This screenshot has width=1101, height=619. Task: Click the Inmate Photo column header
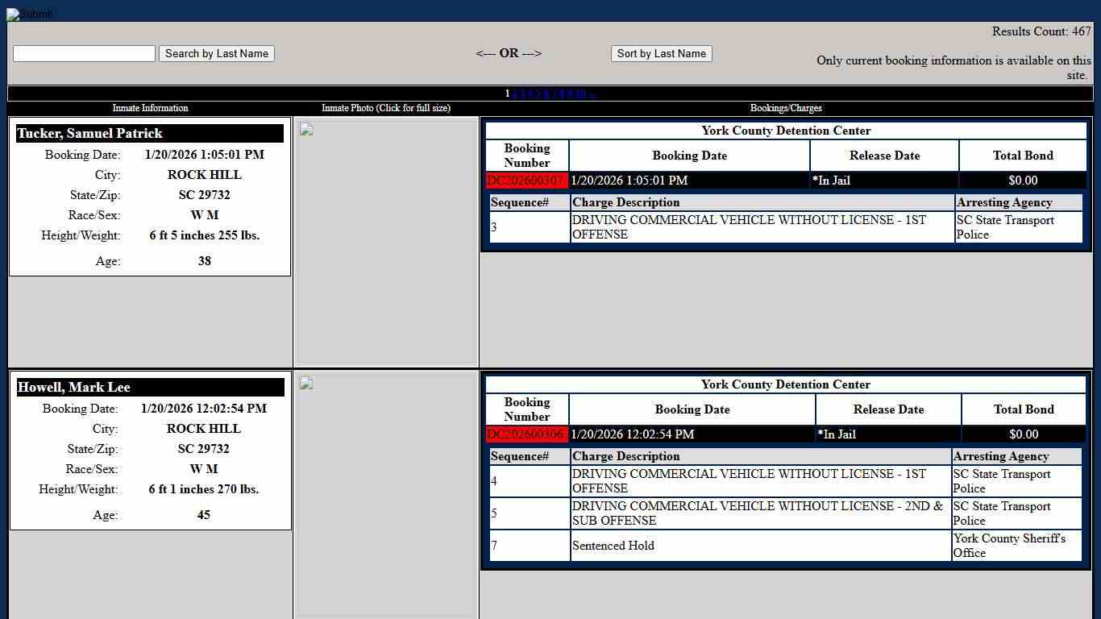386,107
